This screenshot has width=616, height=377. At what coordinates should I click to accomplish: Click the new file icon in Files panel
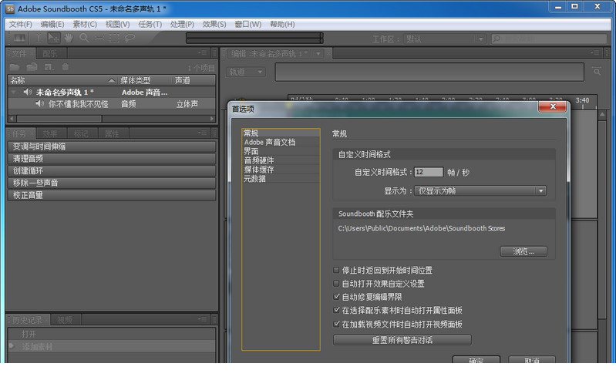[49, 67]
